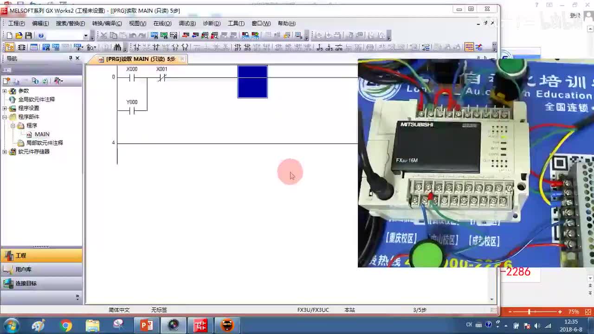
Task: Create a new project with the New icon
Action: coord(9,36)
